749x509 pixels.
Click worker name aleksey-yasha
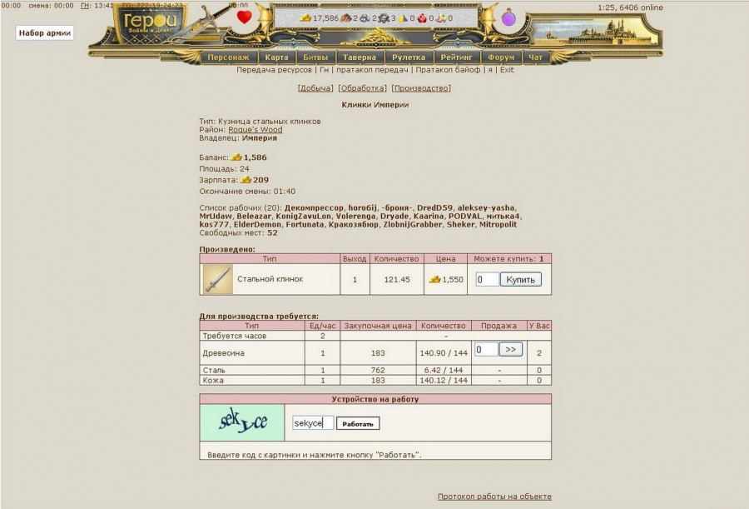(x=486, y=208)
